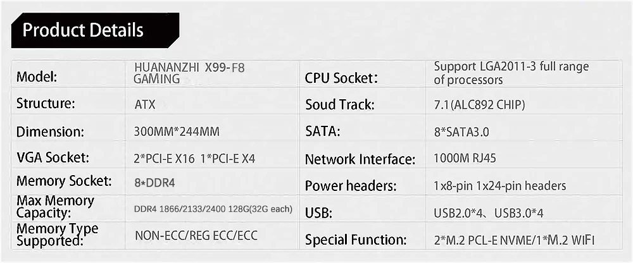Click the HUANANZHI X99-F8 GAMING value

click(x=189, y=73)
